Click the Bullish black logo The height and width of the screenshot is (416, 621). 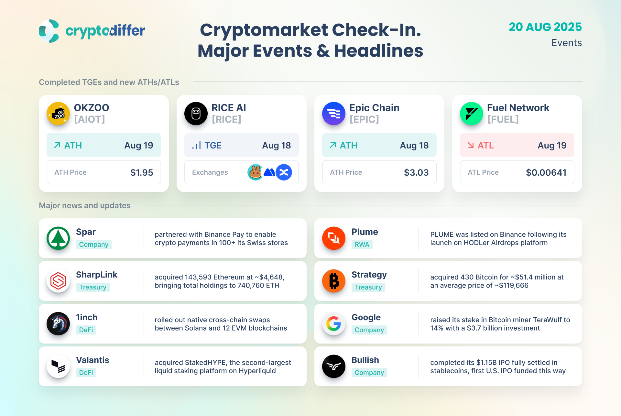pos(334,366)
